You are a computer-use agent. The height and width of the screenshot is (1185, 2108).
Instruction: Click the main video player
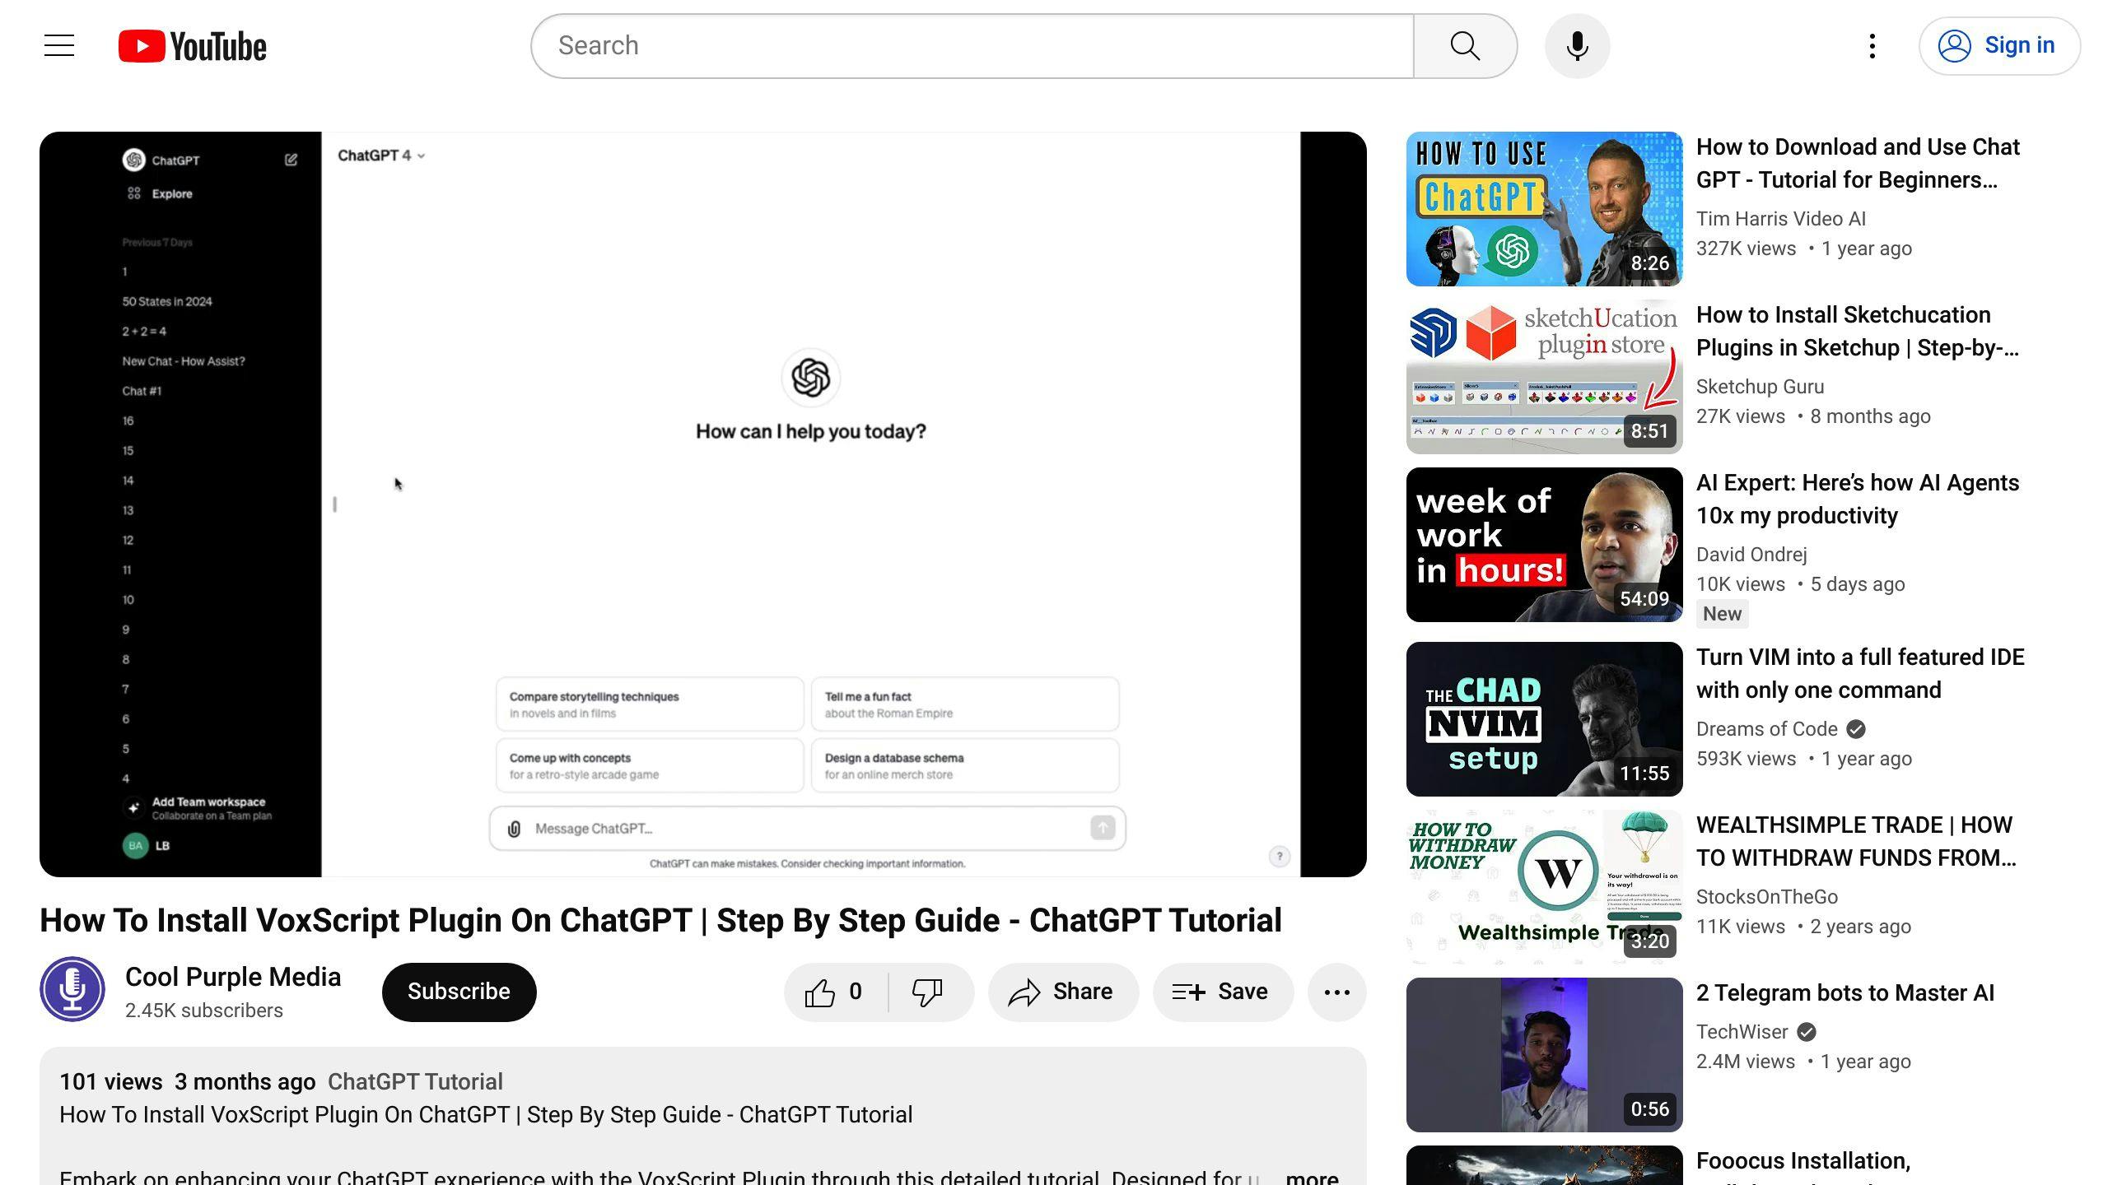[703, 504]
